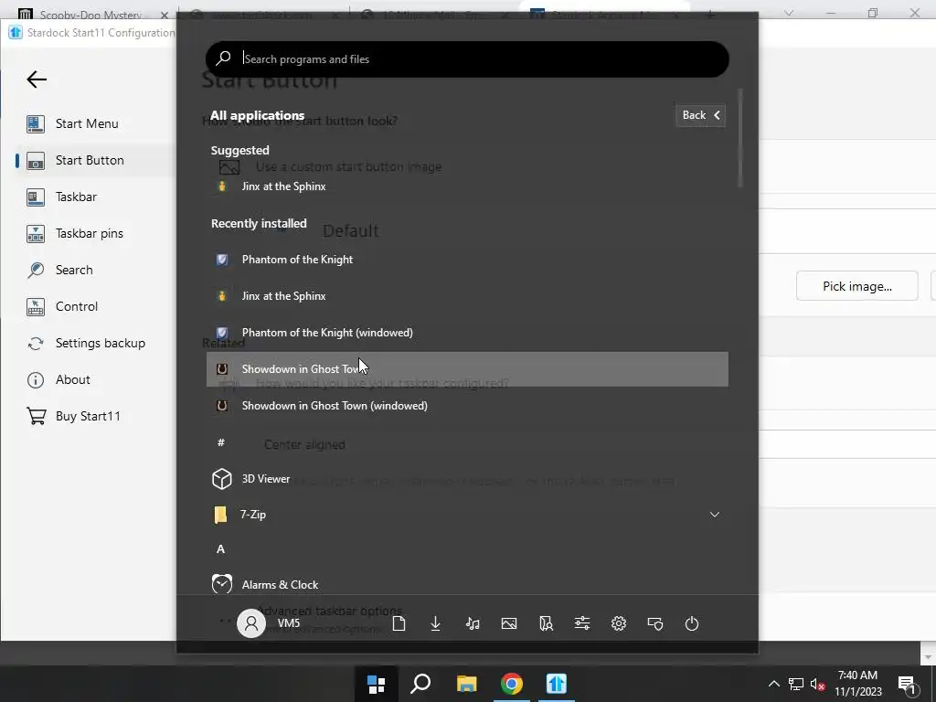Expand the 7-Zip folder chevron
The width and height of the screenshot is (936, 702).
[x=715, y=515]
